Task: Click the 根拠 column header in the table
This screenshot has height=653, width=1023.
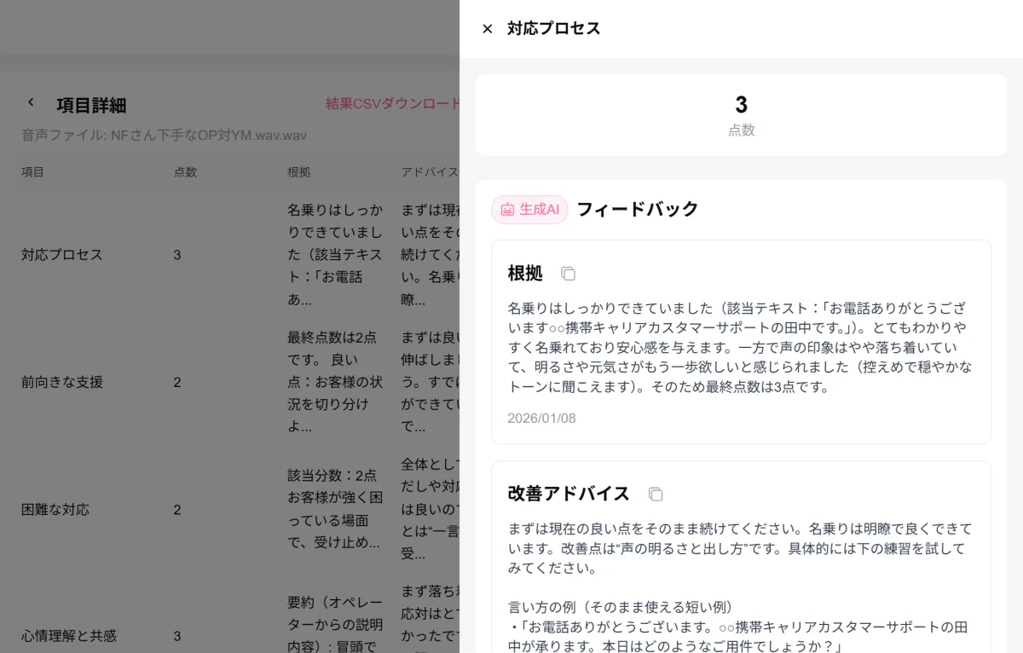Action: [x=299, y=172]
